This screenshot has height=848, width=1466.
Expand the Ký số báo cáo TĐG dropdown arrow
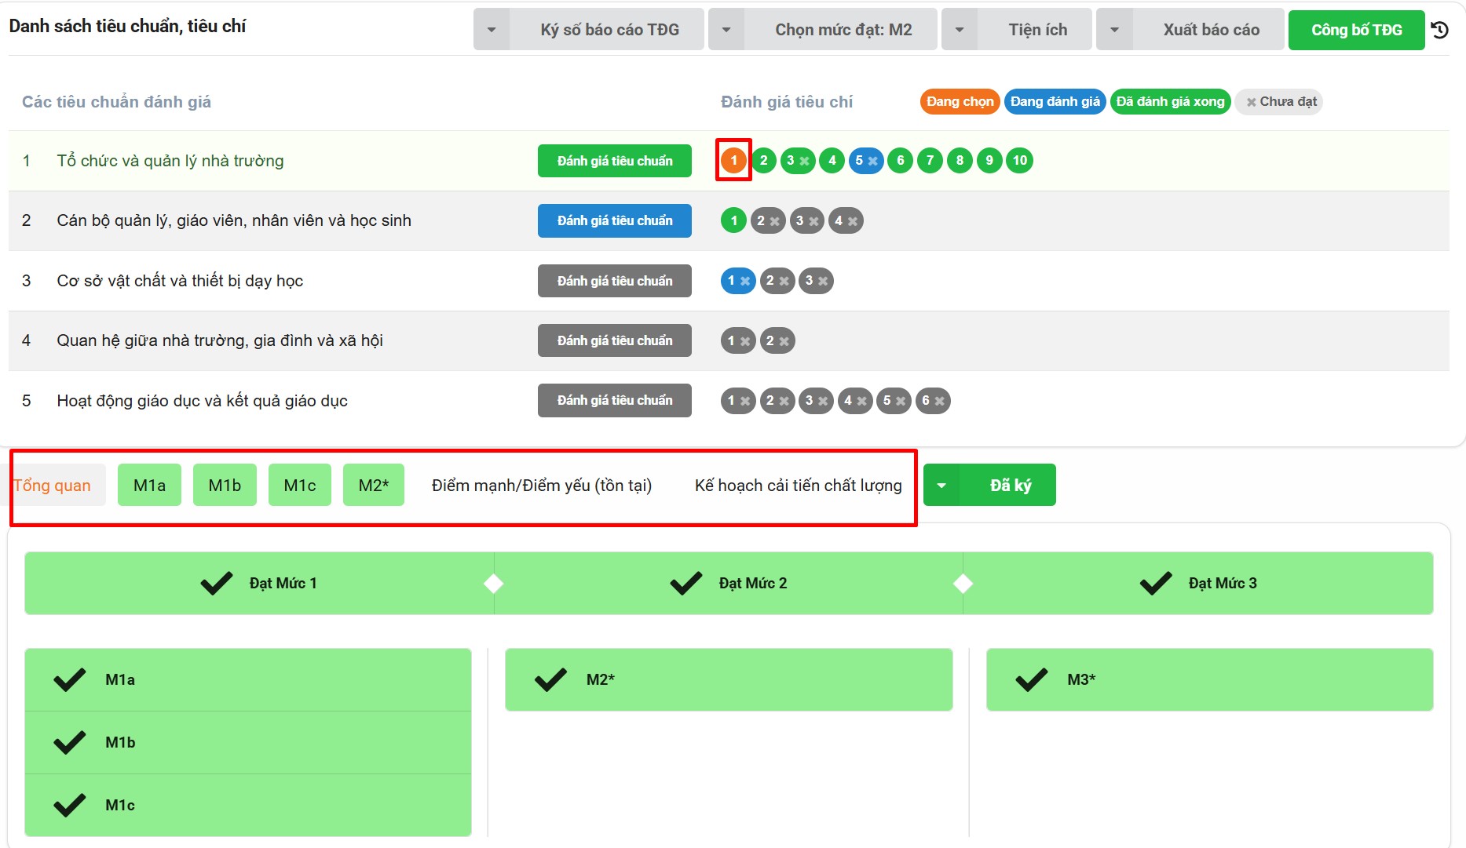coord(492,30)
